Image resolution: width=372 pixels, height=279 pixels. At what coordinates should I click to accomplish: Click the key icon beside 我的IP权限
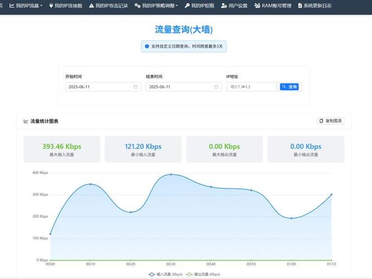187,6
